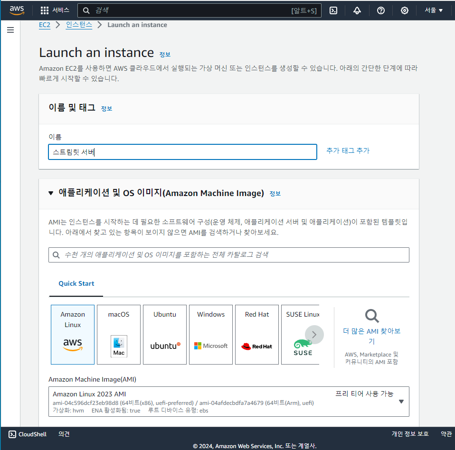Open the notifications bell icon
This screenshot has height=450, width=455.
click(x=357, y=10)
